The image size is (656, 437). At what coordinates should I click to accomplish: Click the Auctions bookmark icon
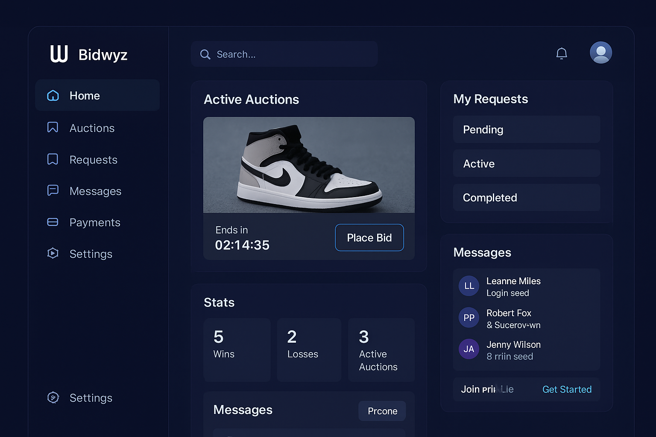point(53,127)
